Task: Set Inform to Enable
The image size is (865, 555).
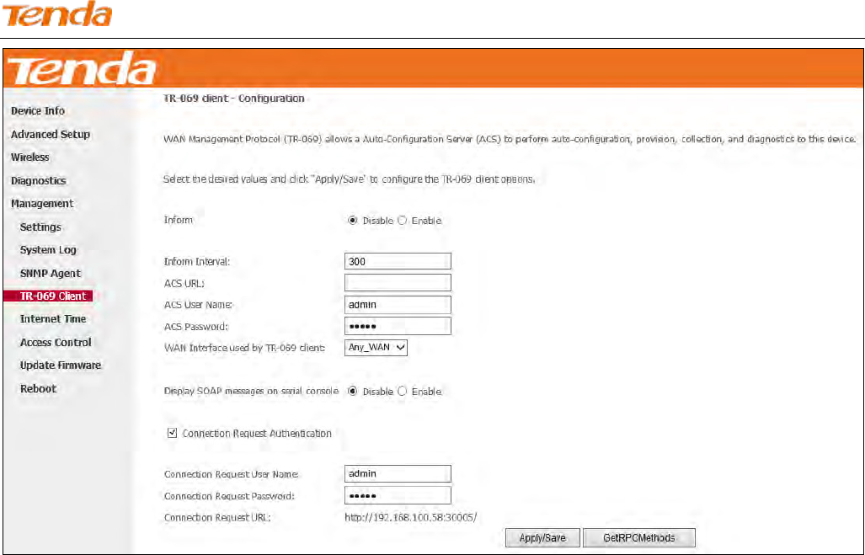Action: (402, 220)
